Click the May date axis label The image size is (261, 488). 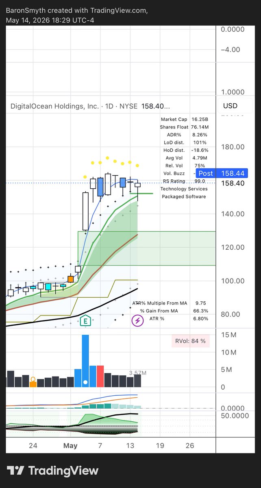[70, 446]
